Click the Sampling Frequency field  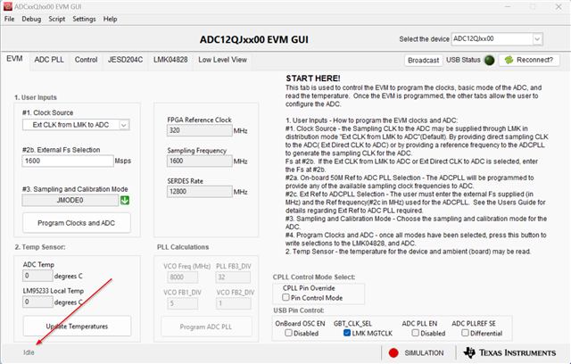200,161
